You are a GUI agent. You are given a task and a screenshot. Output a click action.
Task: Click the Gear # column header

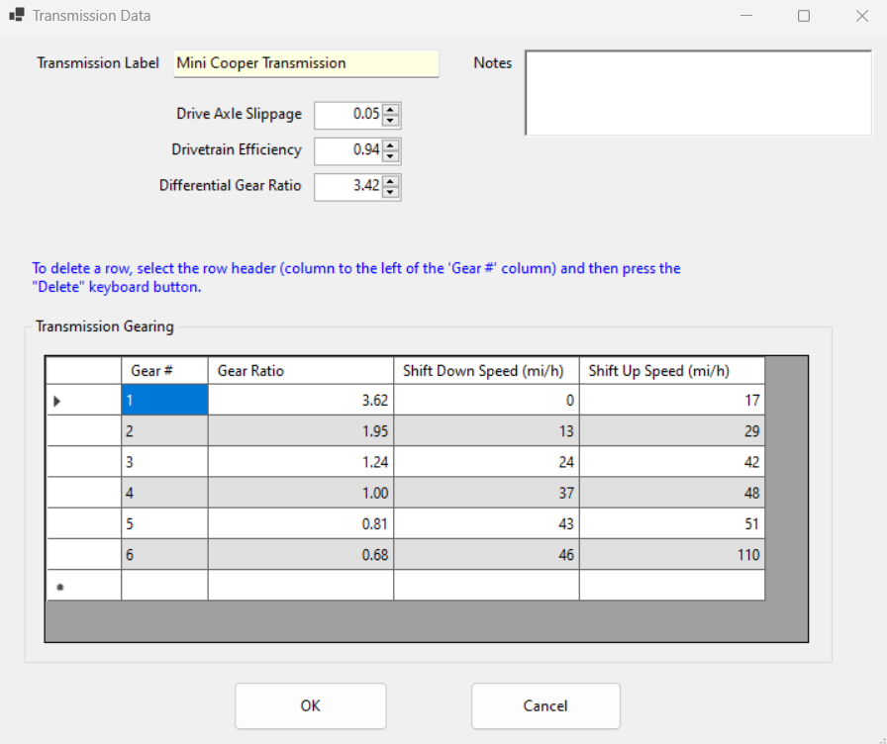[x=164, y=371]
